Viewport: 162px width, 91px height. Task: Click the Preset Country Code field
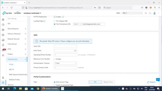coord(65,67)
